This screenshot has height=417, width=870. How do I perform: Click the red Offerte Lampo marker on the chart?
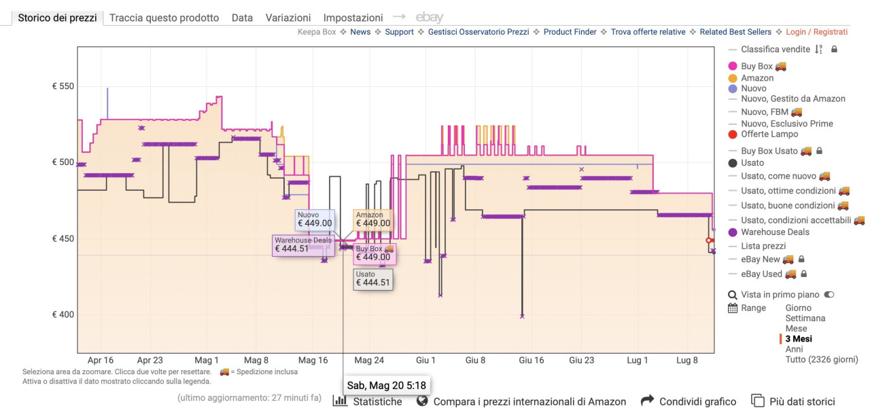(709, 240)
